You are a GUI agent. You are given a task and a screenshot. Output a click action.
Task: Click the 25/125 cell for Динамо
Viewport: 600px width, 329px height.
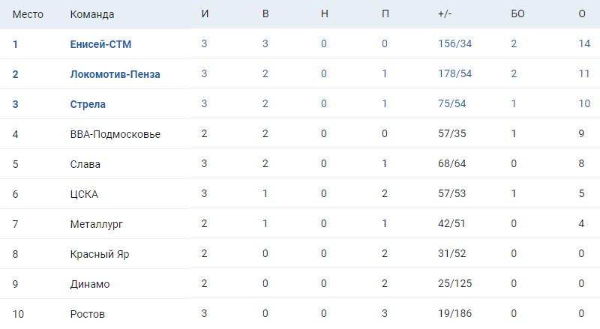[455, 284]
